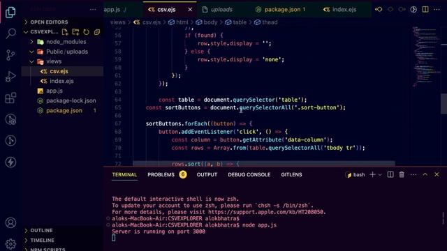447x251 pixels.
Task: Go to previous change arrow icon
Action: (379, 9)
